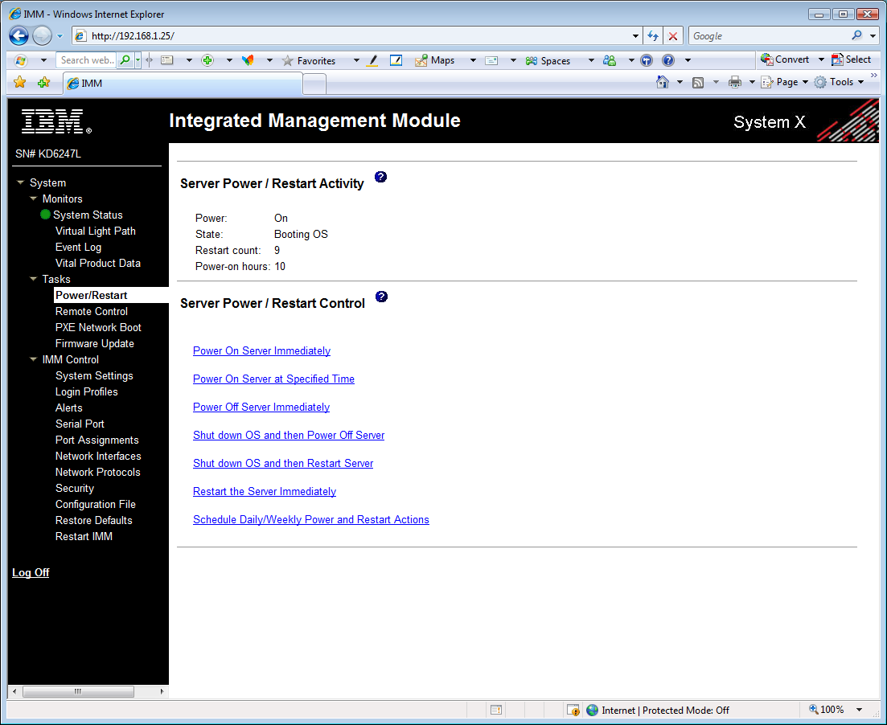This screenshot has height=725, width=887.
Task: Collapse the IMM Control section
Action: pos(33,359)
